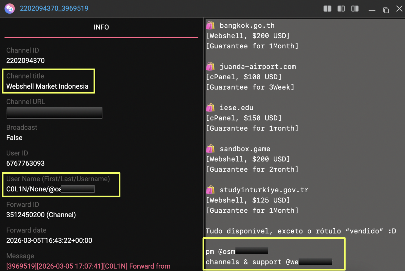Click the "[cPanel, $100 USD]" line

(x=244, y=77)
